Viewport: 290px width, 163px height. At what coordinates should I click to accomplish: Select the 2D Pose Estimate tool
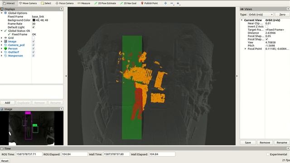105,3
